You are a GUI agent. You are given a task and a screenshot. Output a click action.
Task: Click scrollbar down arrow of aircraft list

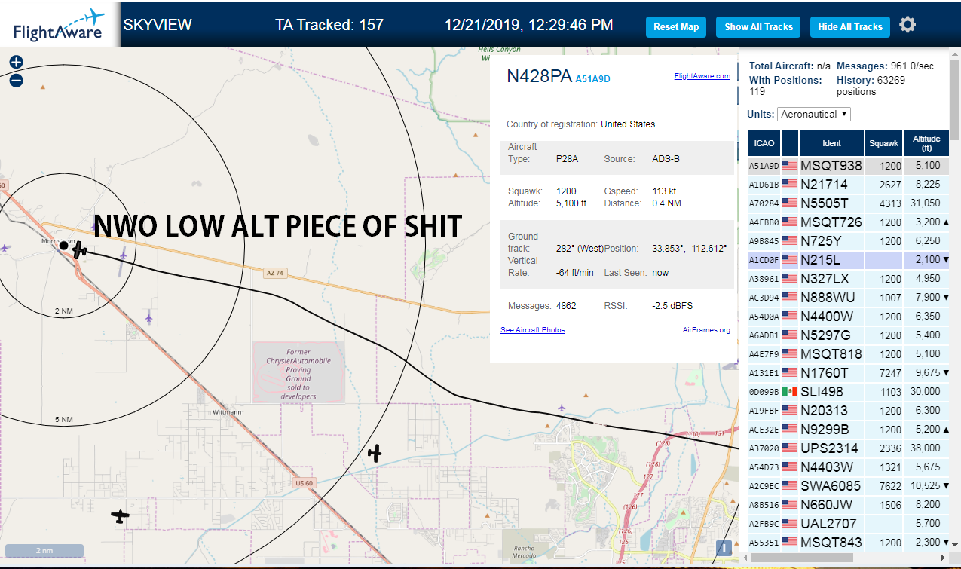coord(955,543)
